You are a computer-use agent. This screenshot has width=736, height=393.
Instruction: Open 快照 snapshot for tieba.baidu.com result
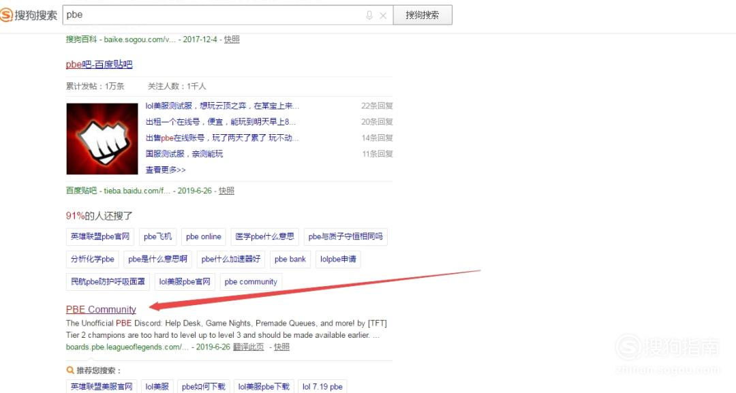226,191
